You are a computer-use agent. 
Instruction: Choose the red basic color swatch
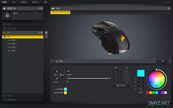[148, 93]
